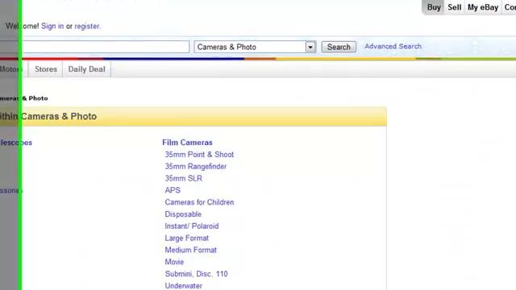Open the Buy tab
This screenshot has width=516, height=290.
click(434, 7)
